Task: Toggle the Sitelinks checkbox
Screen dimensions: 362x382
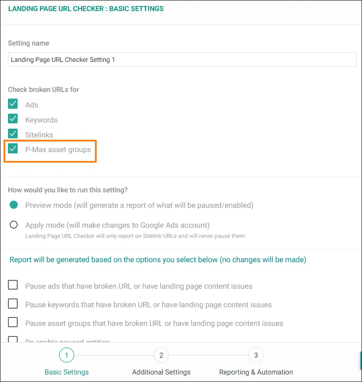Action: [x=13, y=134]
